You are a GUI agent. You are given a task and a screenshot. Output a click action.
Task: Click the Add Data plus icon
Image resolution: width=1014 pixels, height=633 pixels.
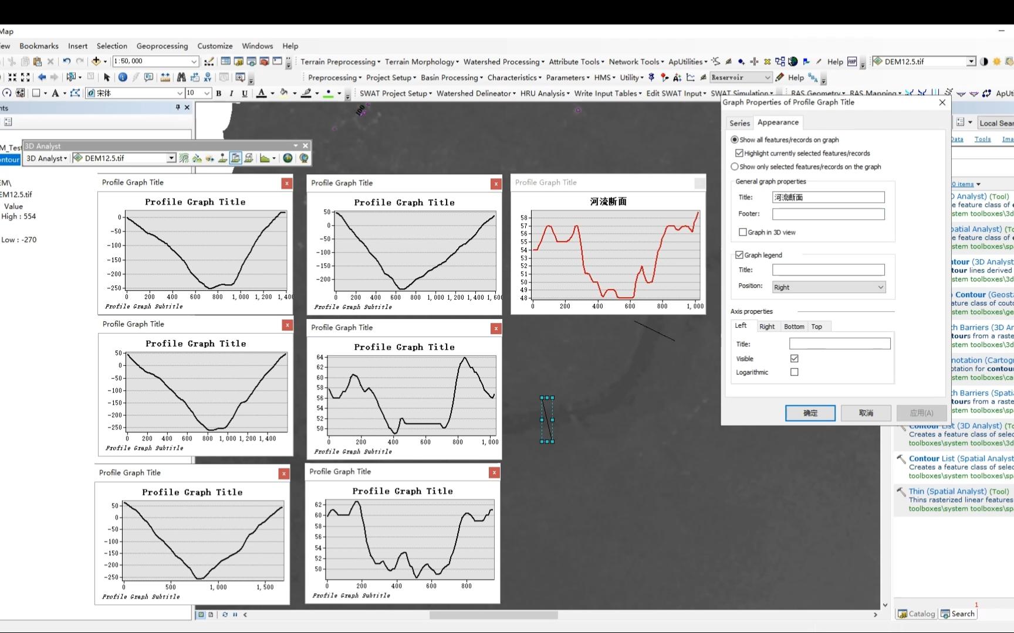[96, 61]
